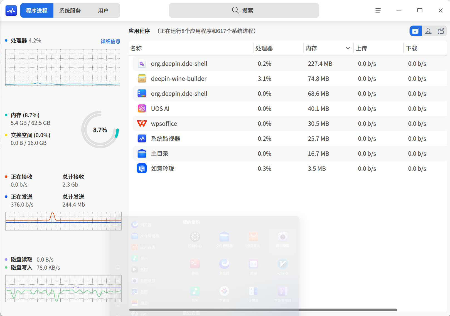450x316 pixels.
Task: Open the 系统服务 tab
Action: [x=70, y=11]
